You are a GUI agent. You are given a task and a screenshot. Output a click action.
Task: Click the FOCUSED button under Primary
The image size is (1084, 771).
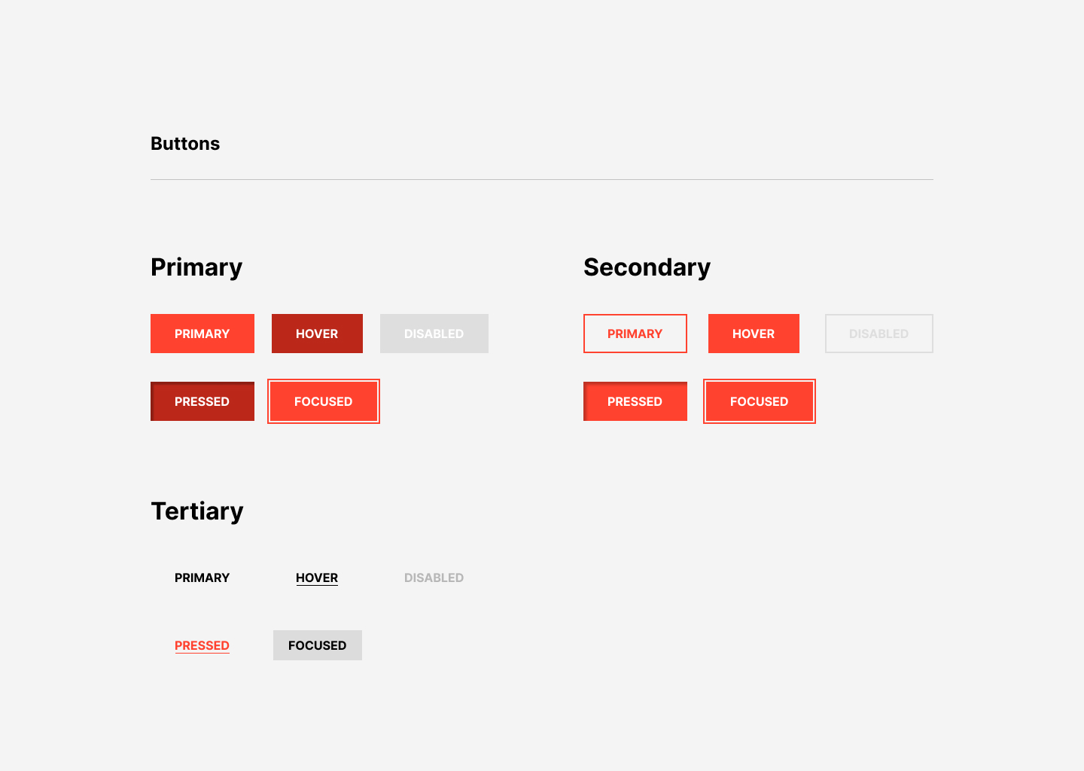(x=323, y=401)
